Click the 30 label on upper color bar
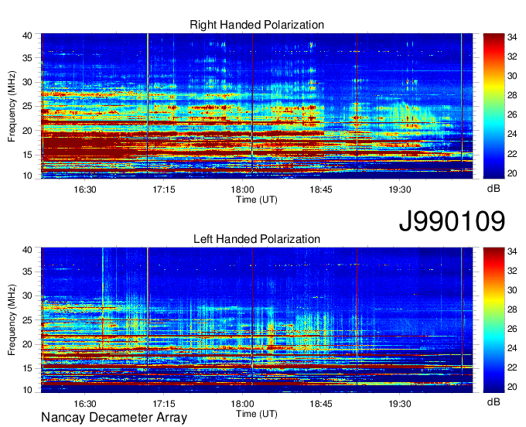Screen dimensions: 526x427 coord(512,76)
